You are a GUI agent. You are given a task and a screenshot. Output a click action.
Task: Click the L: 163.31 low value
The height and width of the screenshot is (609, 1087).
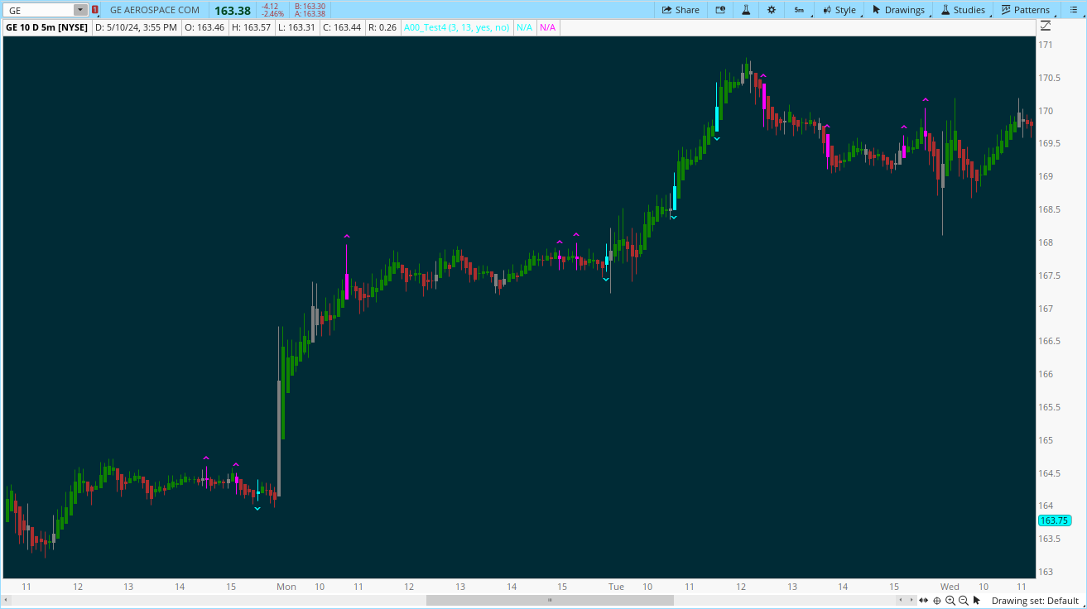(296, 27)
